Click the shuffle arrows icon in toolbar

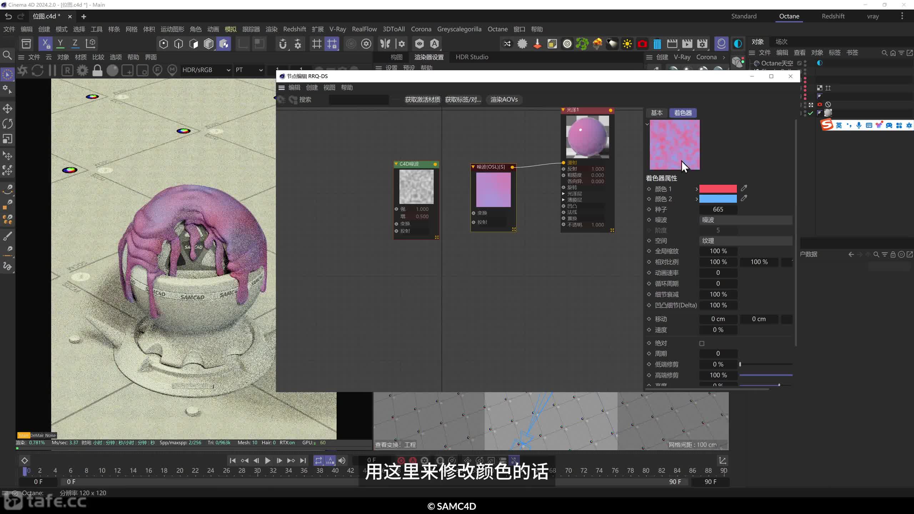tap(507, 44)
